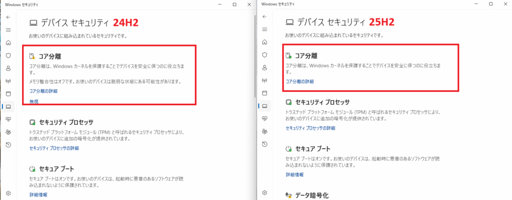
Task: Select the Account protection icon in the 24H2 sidebar
Action: click(x=8, y=68)
